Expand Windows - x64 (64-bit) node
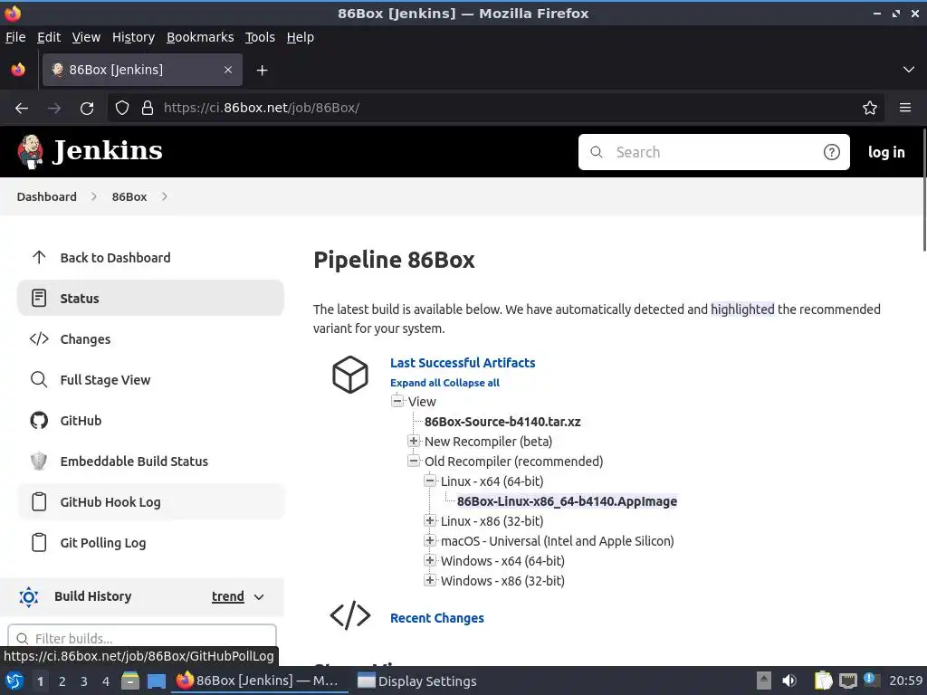Screen dimensions: 927x695 click(430, 560)
